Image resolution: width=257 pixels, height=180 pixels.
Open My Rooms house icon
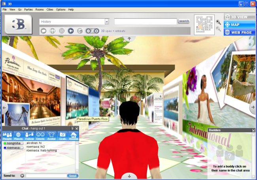(74, 136)
